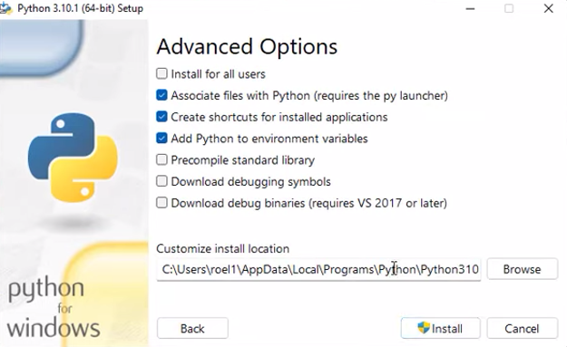Viewport: 567px width, 347px height.
Task: Uncheck Associate files with Python option
Action: point(161,95)
